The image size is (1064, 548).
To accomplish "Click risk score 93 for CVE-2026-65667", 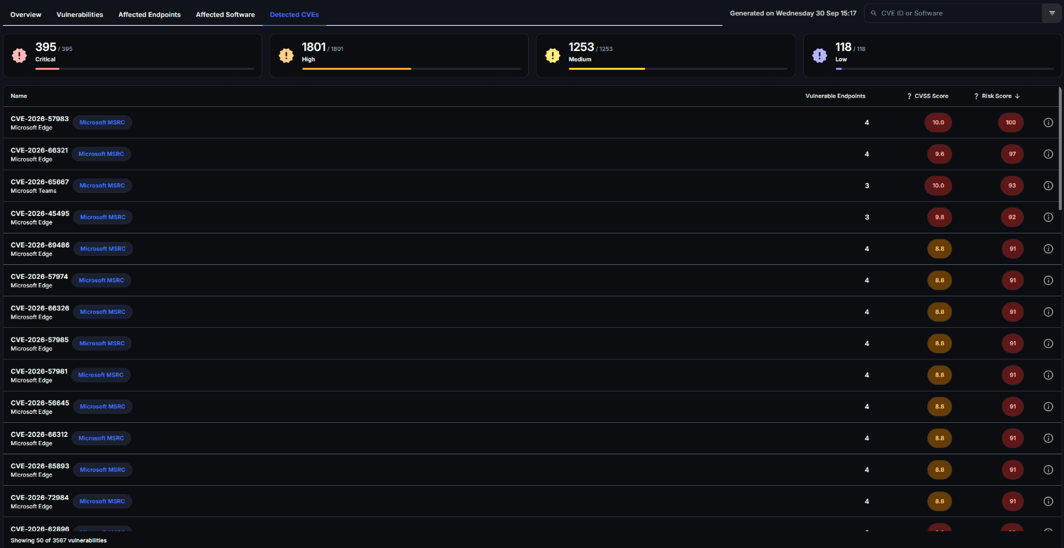I will pyautogui.click(x=1011, y=186).
